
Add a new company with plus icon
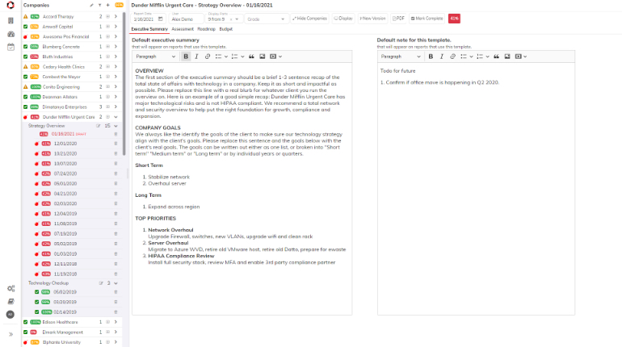(107, 5)
